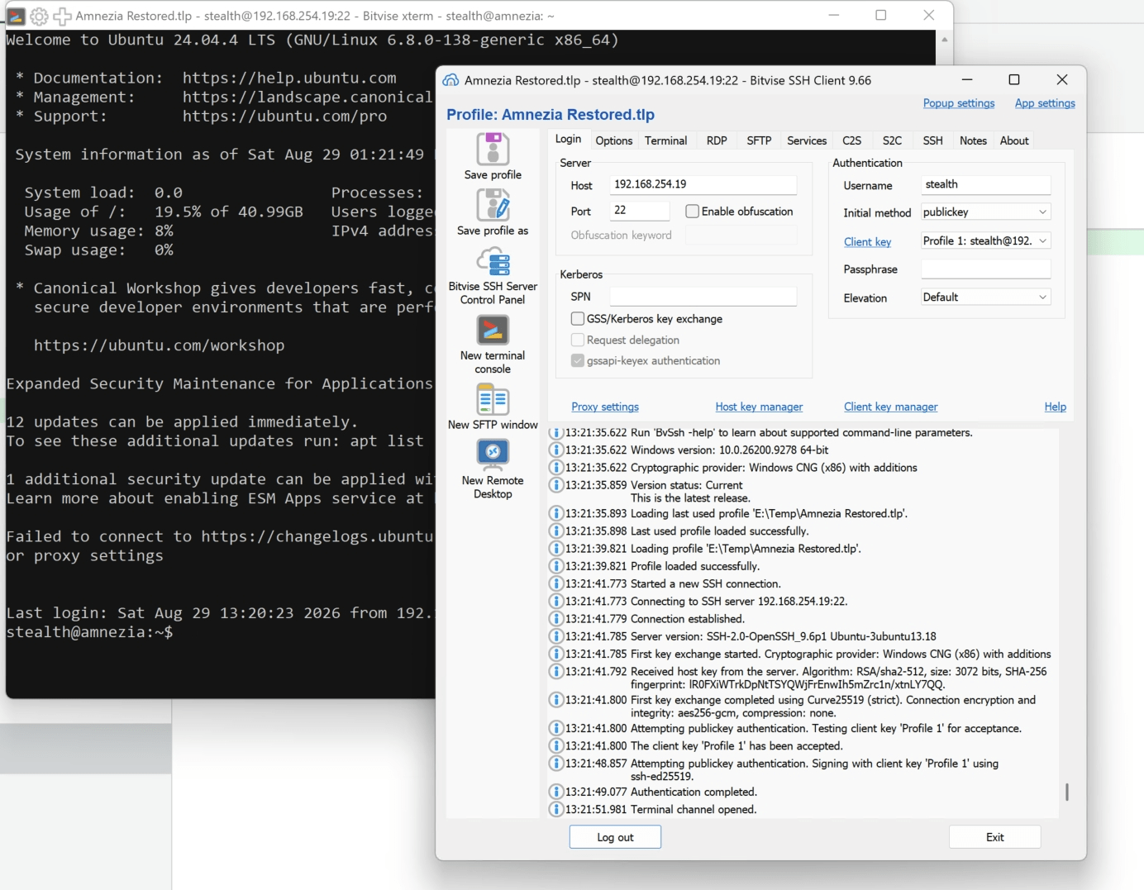Viewport: 1144px width, 890px height.
Task: Click the Passphrase input field
Action: point(985,269)
